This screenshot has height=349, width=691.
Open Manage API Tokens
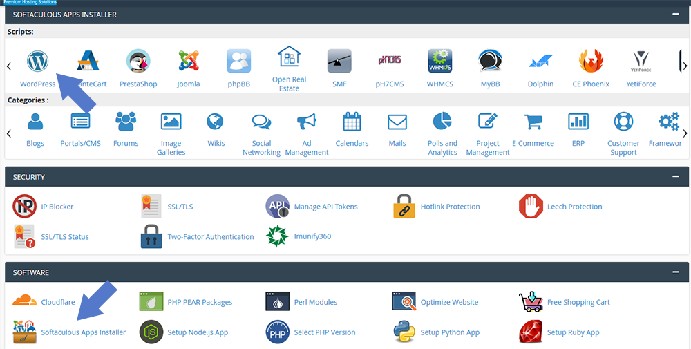[325, 206]
